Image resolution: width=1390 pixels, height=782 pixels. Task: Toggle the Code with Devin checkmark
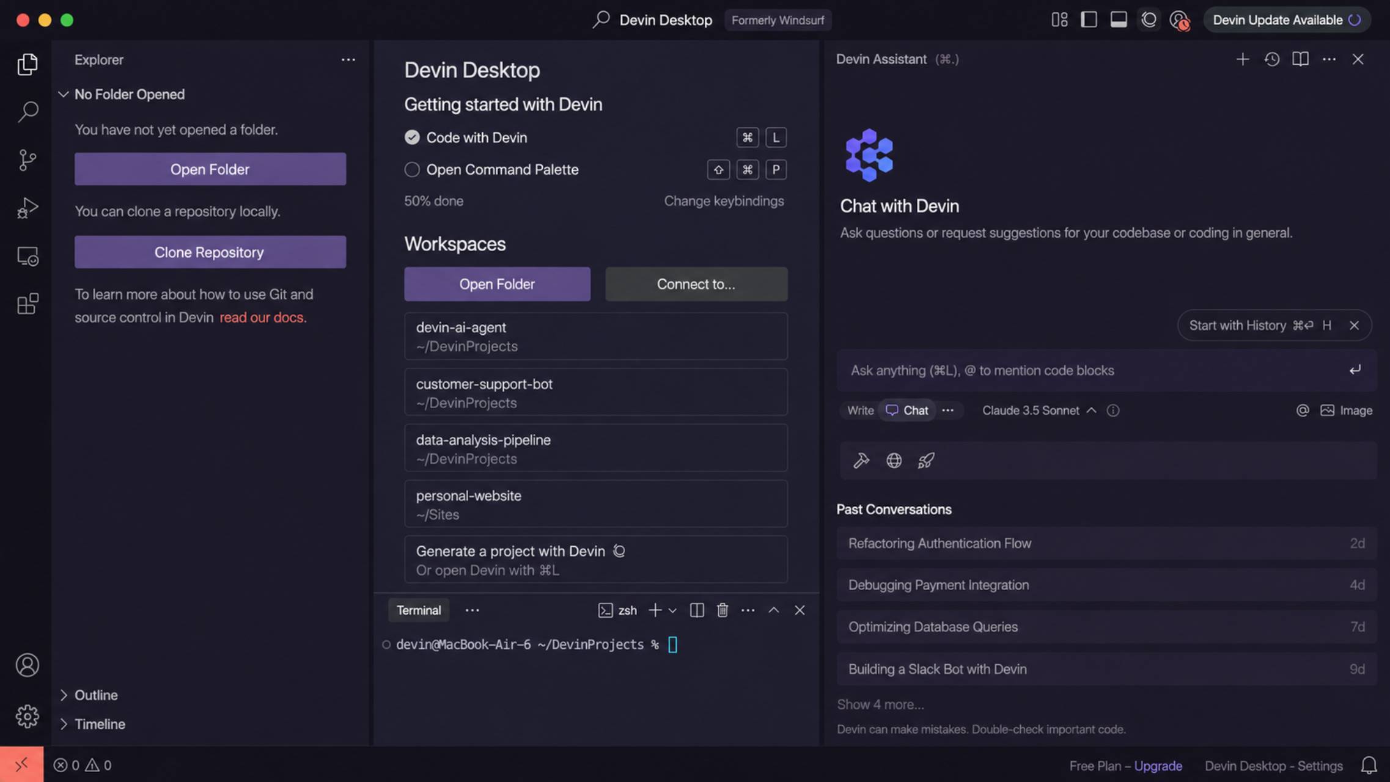click(x=412, y=137)
